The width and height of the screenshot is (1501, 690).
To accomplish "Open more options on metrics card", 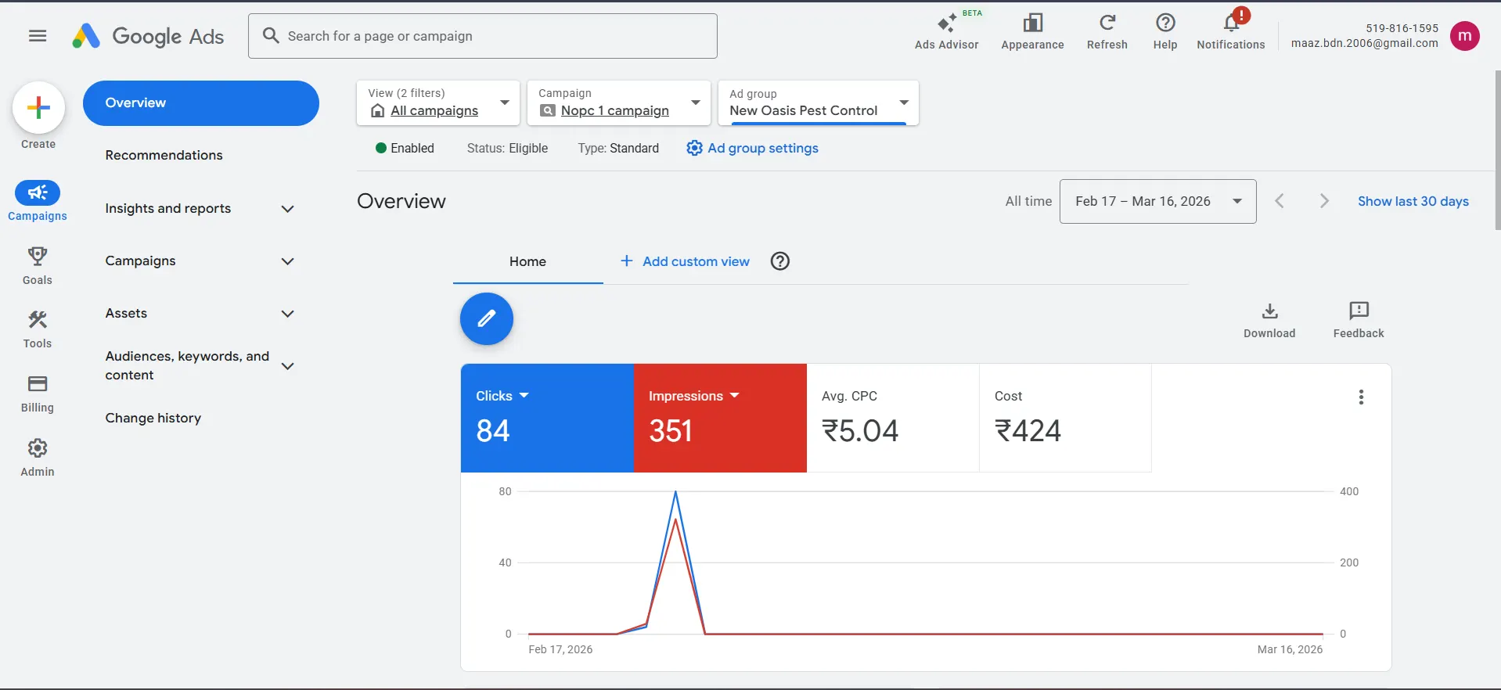I will tap(1361, 397).
